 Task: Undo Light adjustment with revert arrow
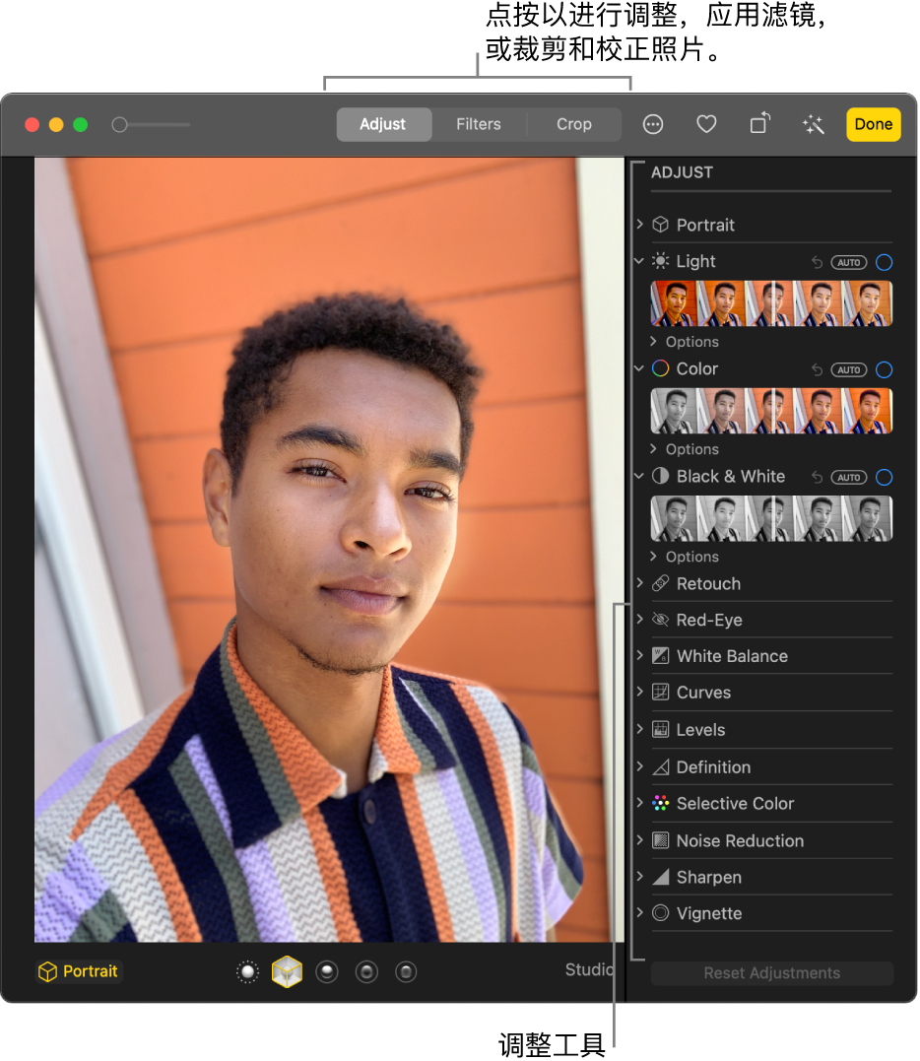pyautogui.click(x=818, y=263)
